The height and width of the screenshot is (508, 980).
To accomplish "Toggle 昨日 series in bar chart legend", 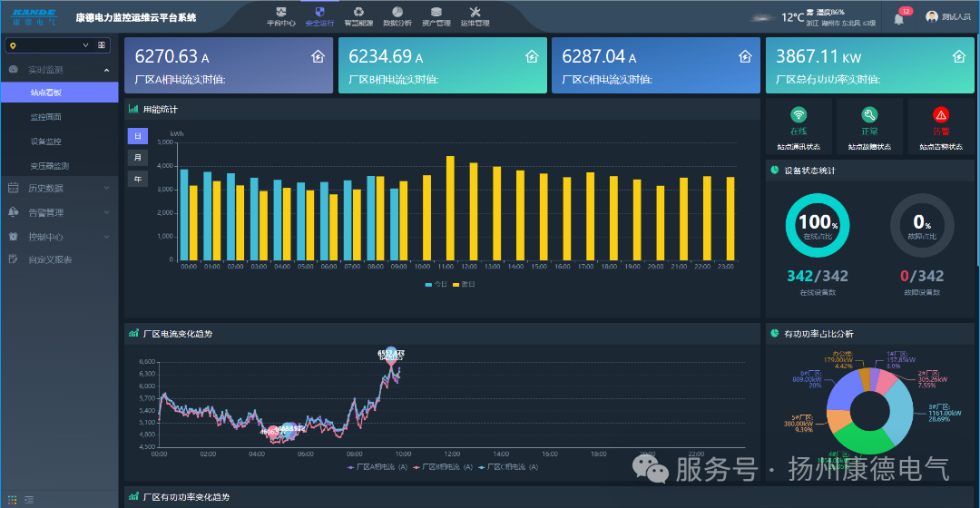I will [463, 284].
